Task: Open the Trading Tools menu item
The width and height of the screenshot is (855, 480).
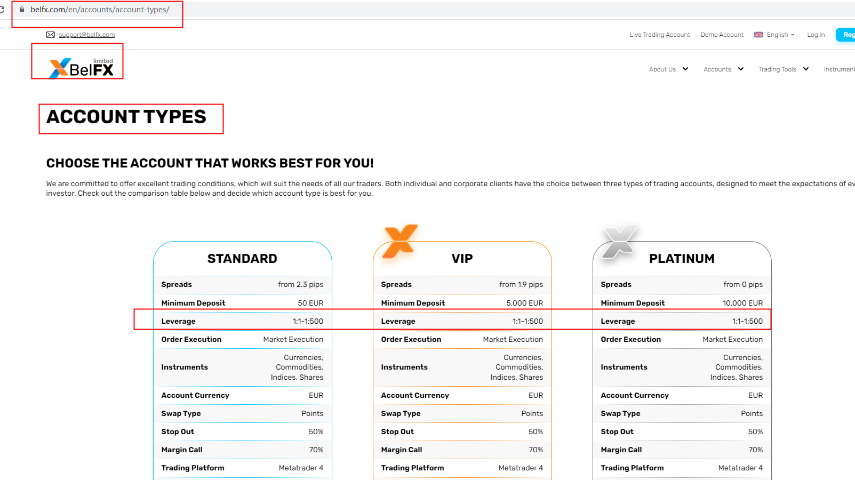Action: click(777, 69)
